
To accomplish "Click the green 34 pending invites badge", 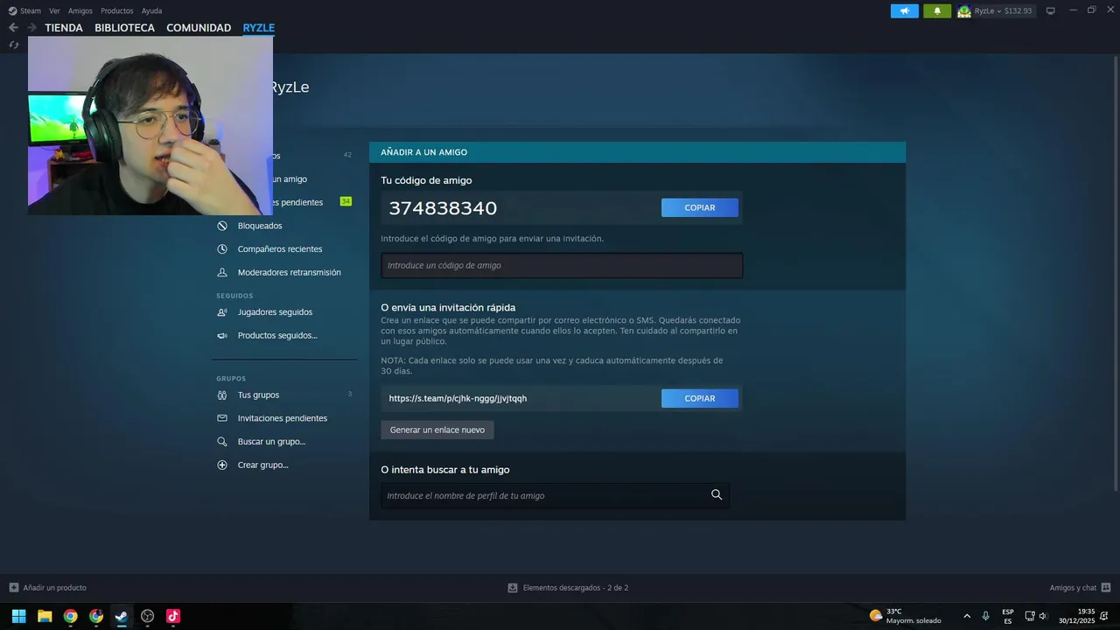I will 346,201.
